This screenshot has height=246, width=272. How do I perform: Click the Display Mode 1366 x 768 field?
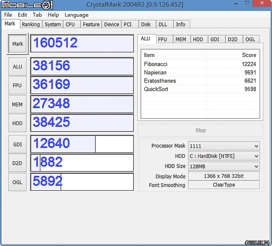point(224,176)
